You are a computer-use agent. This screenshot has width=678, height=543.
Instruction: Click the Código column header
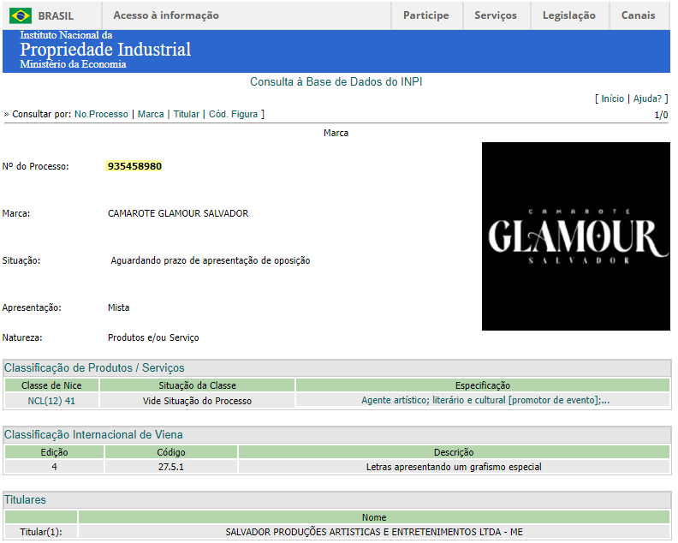171,452
